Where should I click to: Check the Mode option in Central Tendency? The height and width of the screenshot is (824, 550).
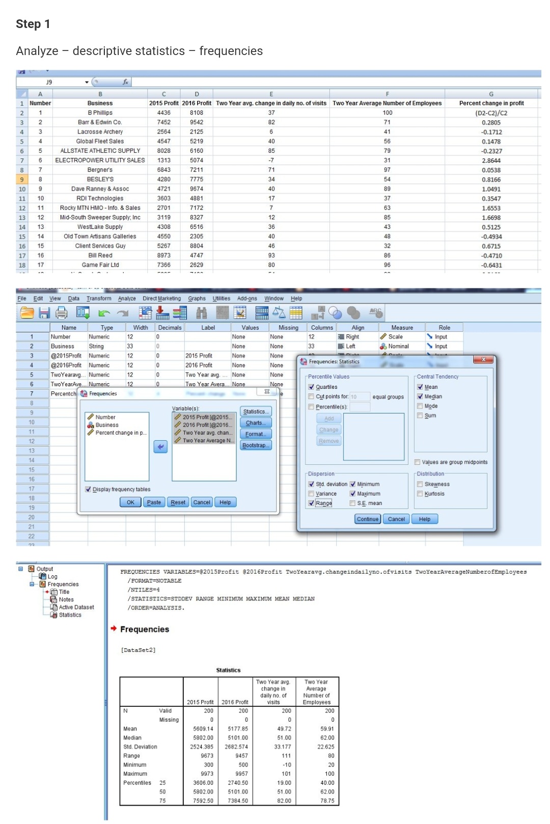(420, 406)
